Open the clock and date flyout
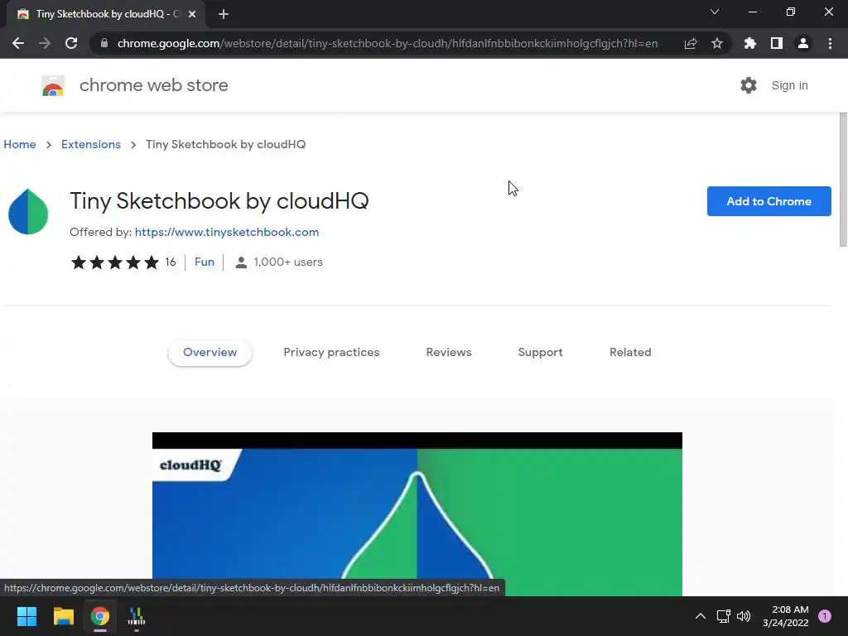 (786, 616)
